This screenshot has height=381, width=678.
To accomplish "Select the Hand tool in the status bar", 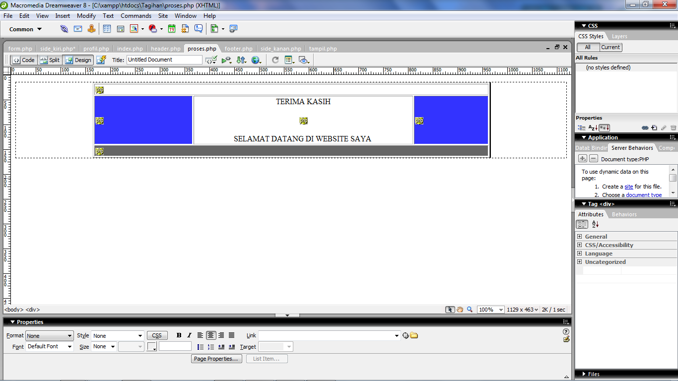I will click(x=460, y=309).
